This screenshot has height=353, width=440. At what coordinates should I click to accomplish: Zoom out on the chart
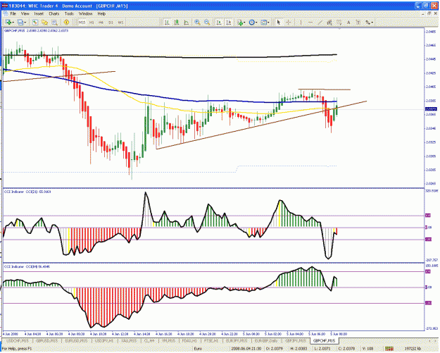(207, 22)
